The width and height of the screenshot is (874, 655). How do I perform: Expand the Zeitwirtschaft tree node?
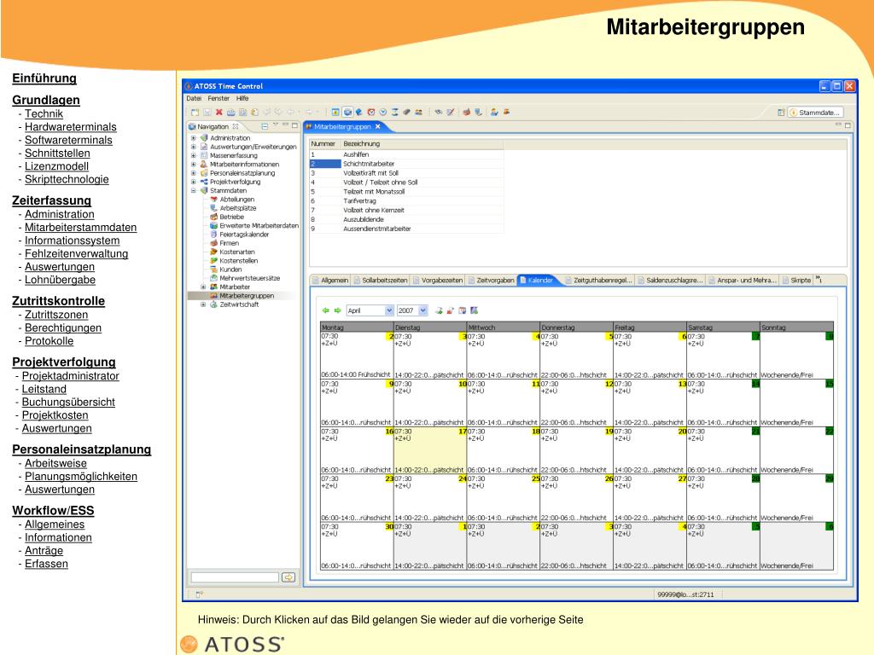coord(203,304)
